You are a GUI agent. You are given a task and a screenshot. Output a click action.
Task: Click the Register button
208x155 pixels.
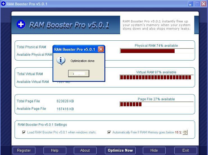(24, 151)
